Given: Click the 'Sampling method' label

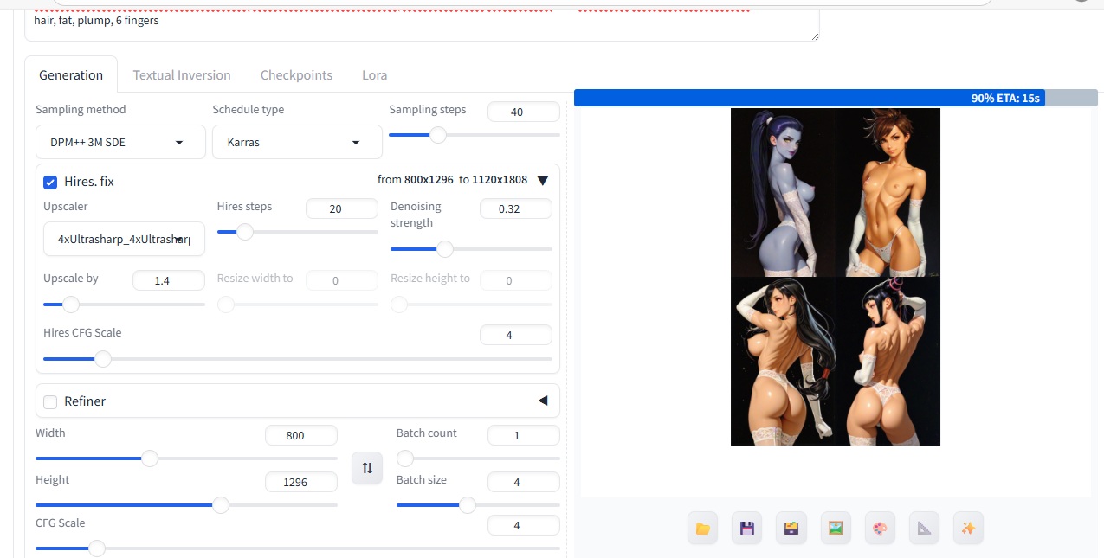Looking at the screenshot, I should coord(81,110).
